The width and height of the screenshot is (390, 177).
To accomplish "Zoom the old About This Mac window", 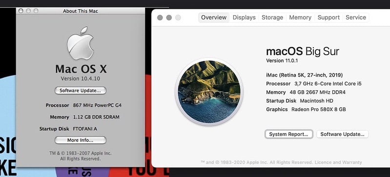I will (36, 11).
